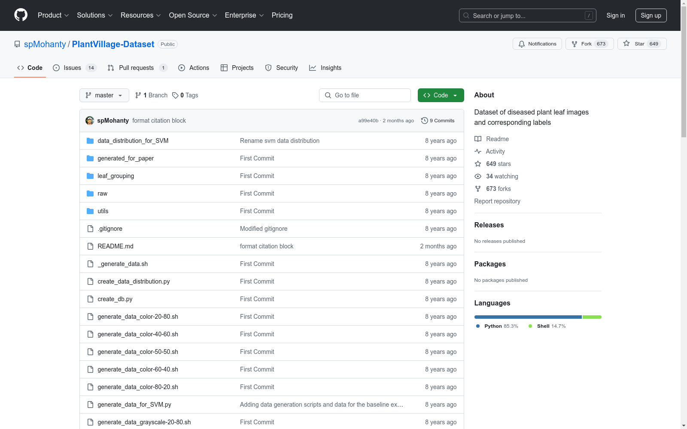Click the search magnifier icon in header
687x429 pixels.
click(466, 15)
